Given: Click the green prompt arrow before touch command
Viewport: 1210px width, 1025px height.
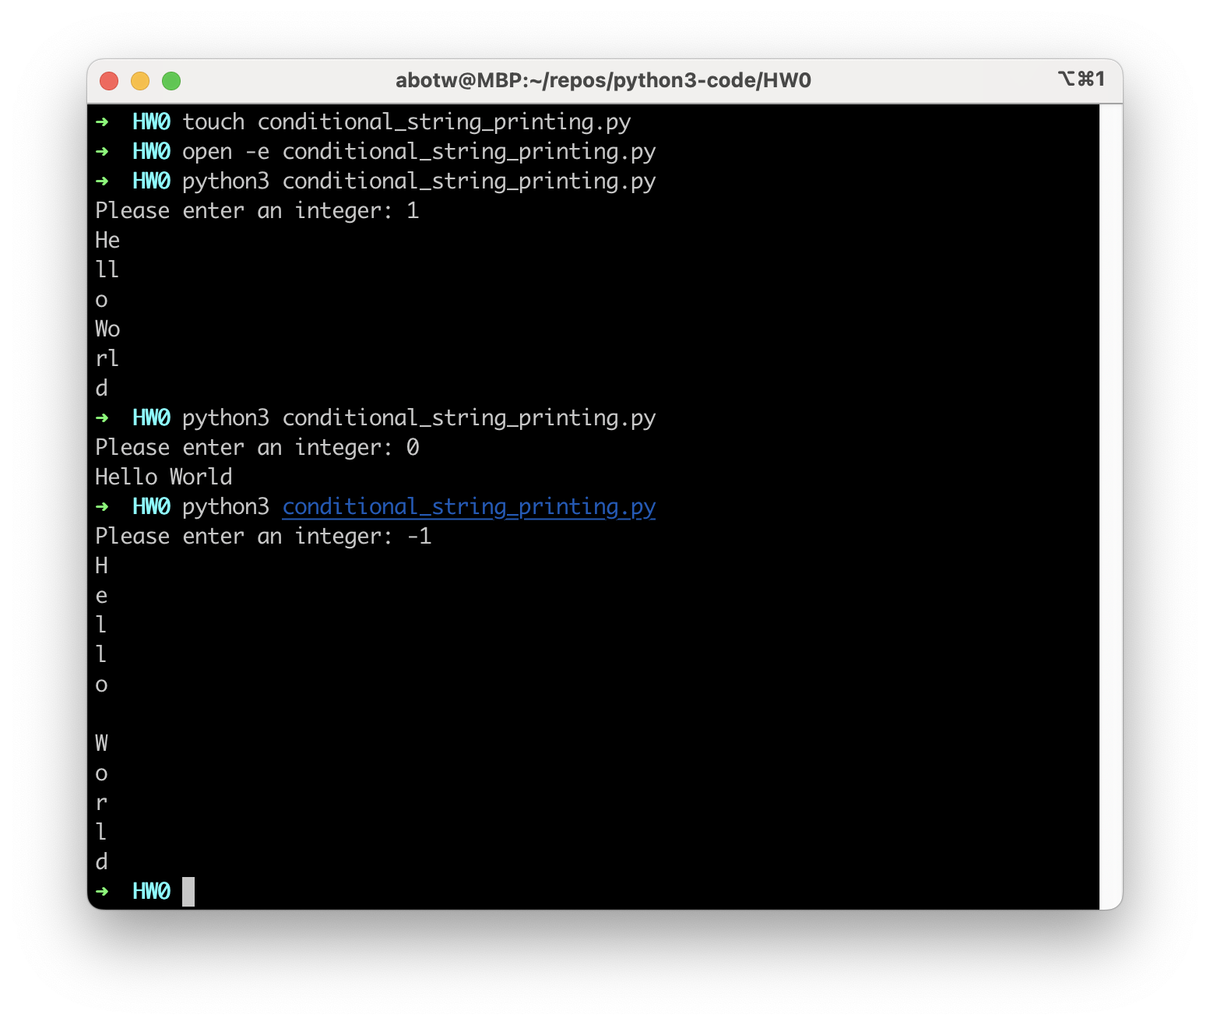Looking at the screenshot, I should point(102,122).
